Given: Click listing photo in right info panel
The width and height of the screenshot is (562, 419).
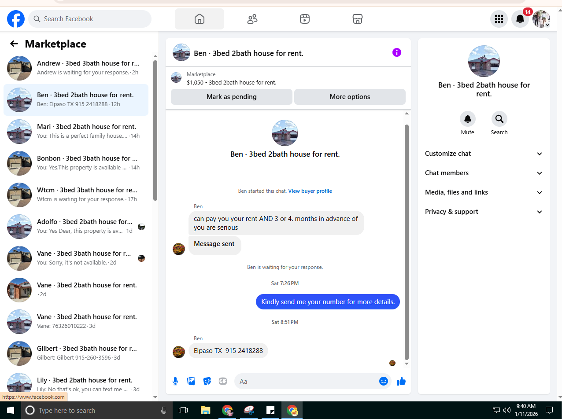Looking at the screenshot, I should [x=484, y=61].
